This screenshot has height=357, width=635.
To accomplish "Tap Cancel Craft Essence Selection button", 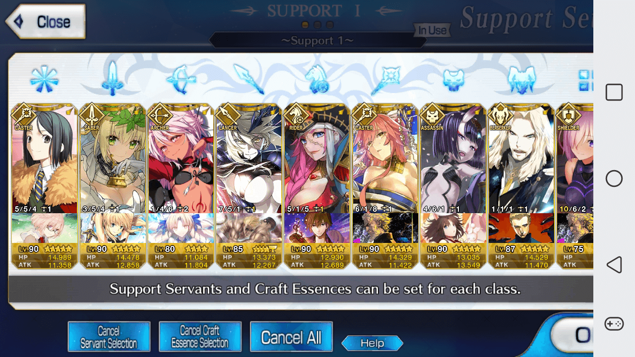I will point(200,337).
